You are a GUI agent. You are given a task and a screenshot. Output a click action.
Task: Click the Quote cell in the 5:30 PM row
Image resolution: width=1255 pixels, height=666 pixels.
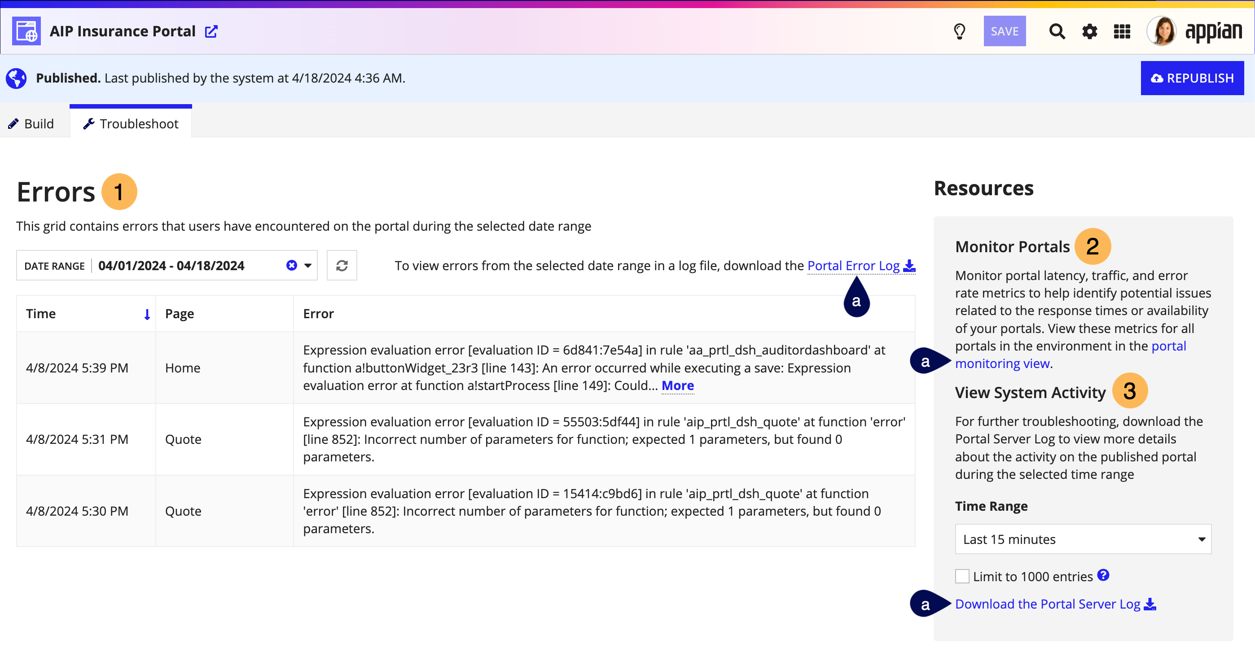tap(224, 511)
